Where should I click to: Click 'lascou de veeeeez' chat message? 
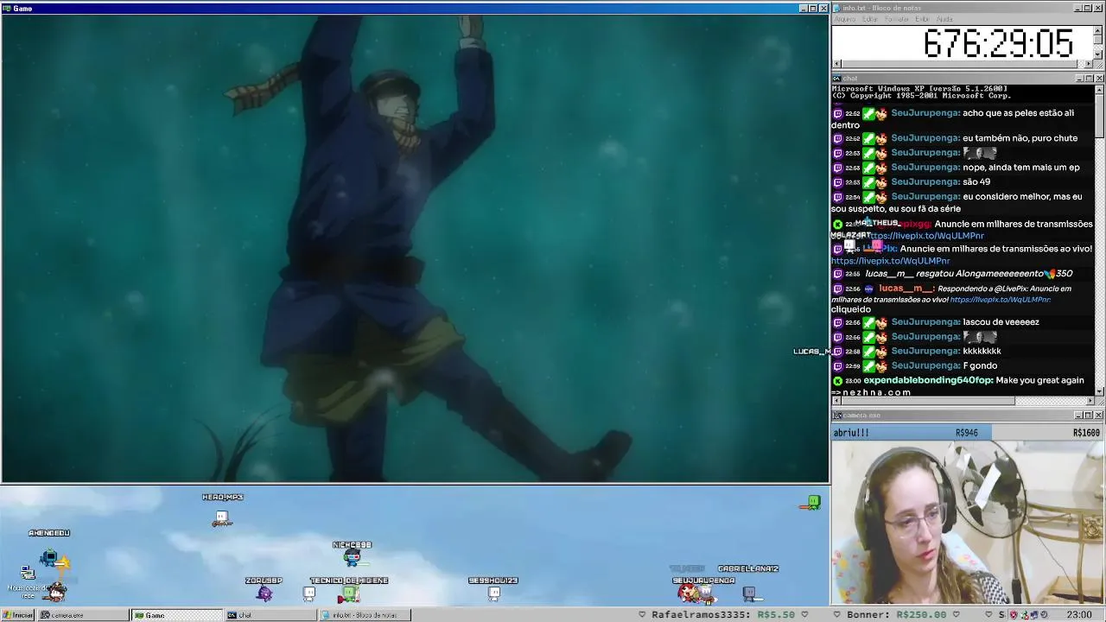click(1001, 322)
